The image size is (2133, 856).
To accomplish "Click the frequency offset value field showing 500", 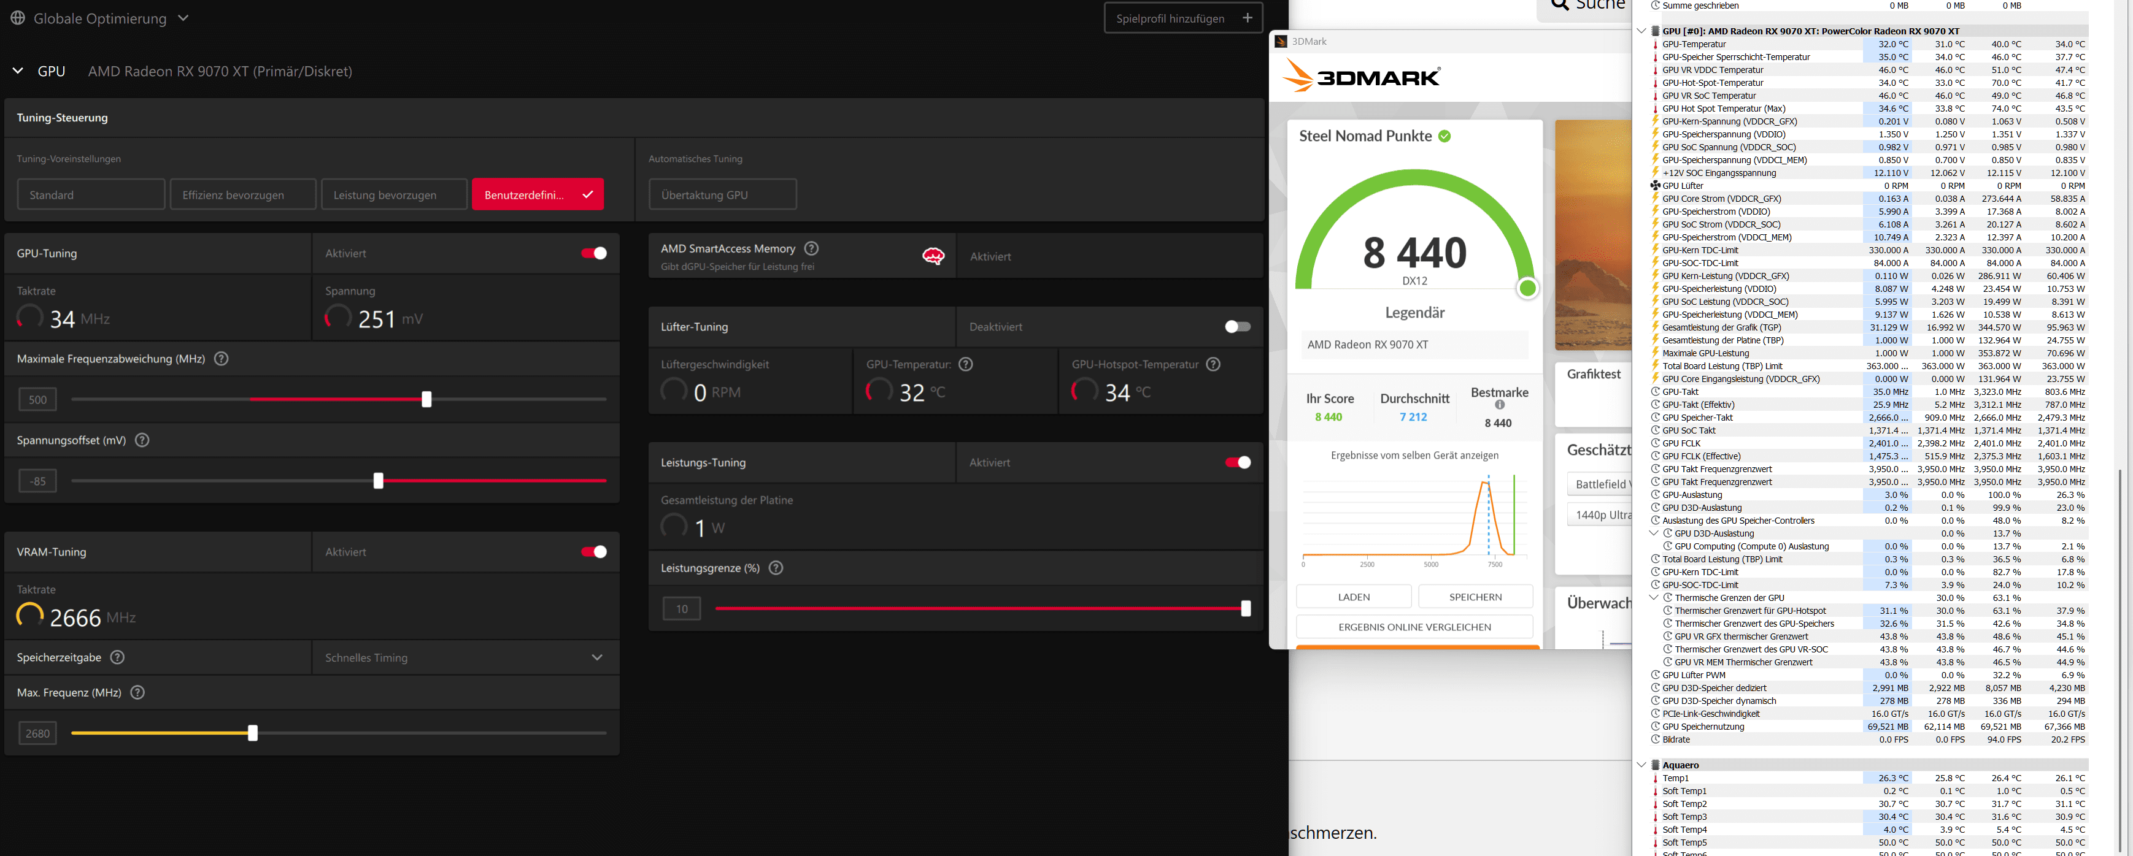I will click(38, 399).
